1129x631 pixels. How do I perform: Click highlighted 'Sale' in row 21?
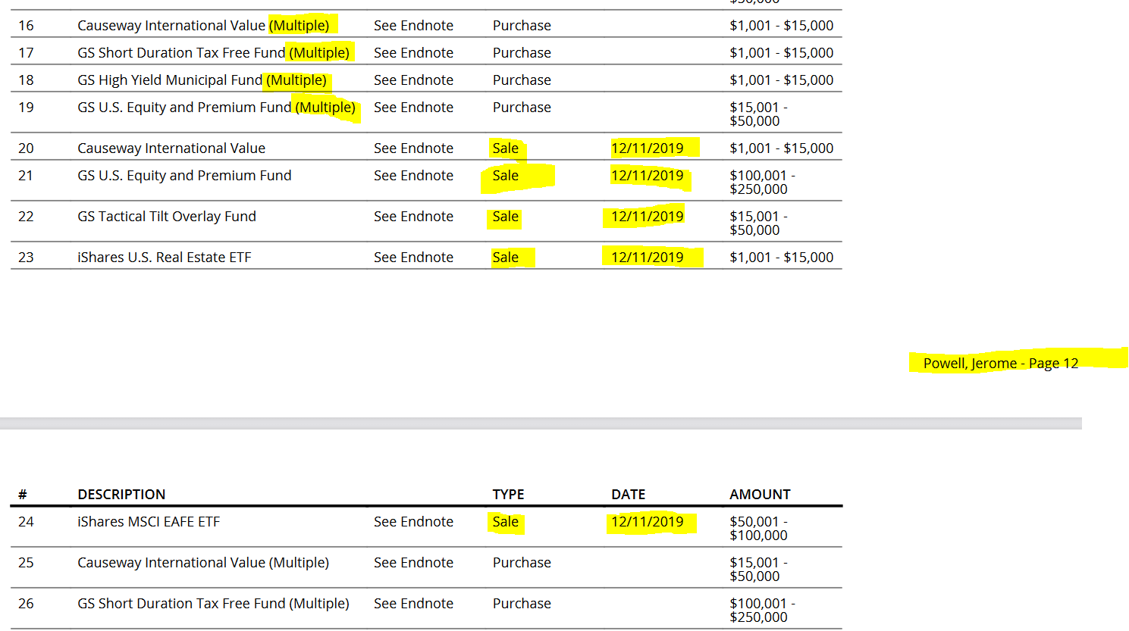[506, 176]
